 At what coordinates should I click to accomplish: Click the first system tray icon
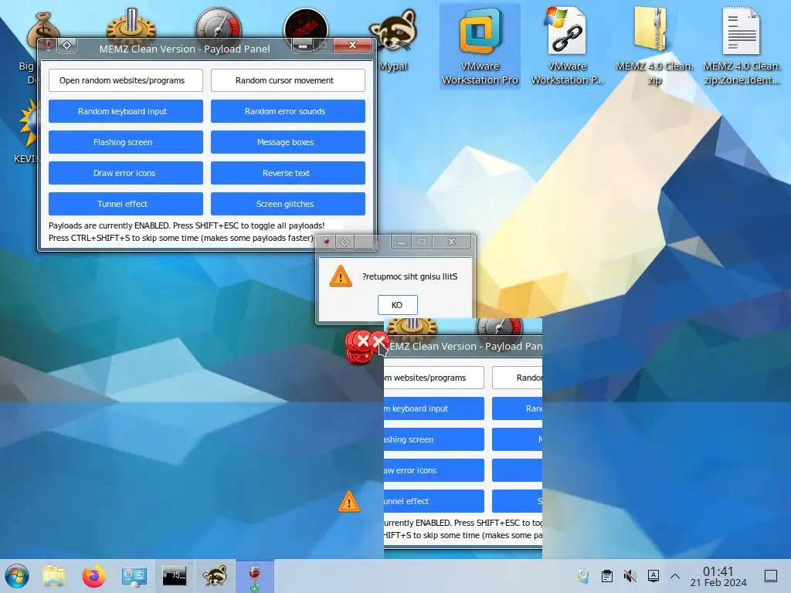tap(583, 576)
